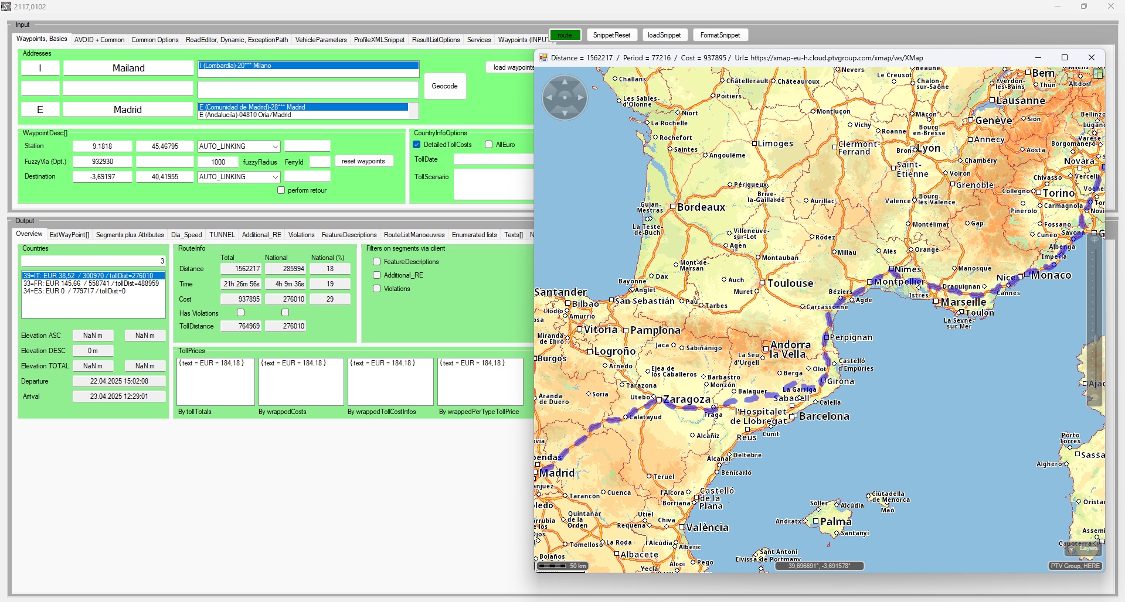Toggle the overview map icon in corner
The width and height of the screenshot is (1125, 602).
tap(1099, 74)
